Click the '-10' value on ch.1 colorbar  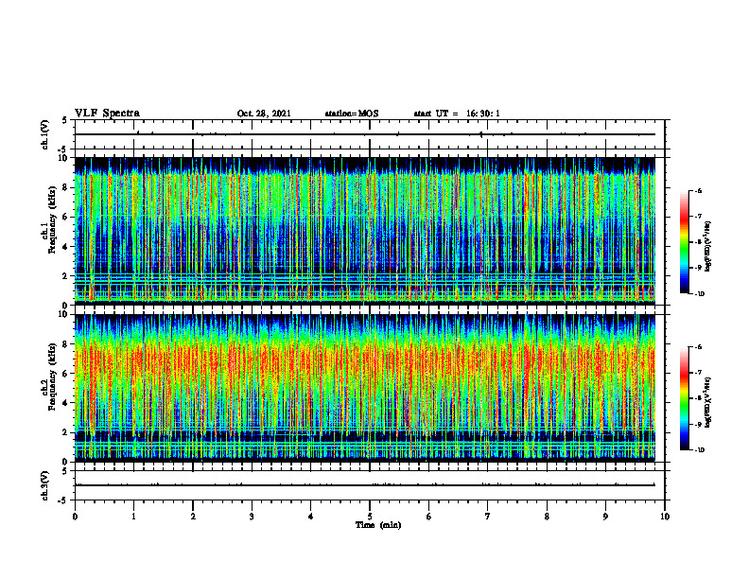click(x=699, y=294)
